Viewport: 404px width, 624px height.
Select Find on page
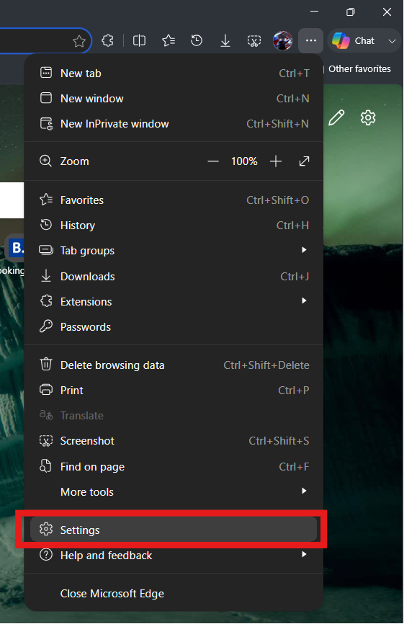click(174, 466)
